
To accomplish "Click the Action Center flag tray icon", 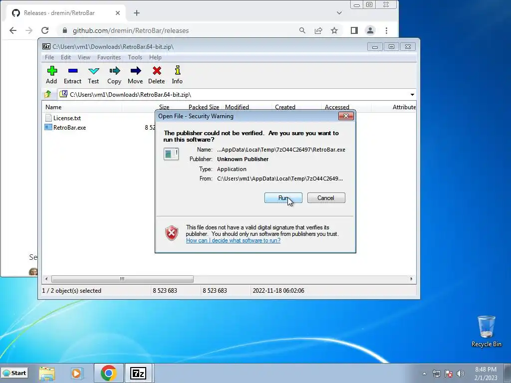I will 449,374.
